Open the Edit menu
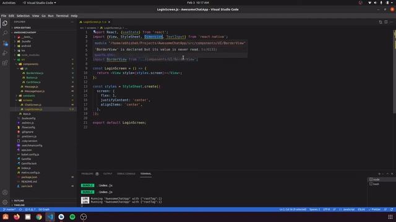 pyautogui.click(x=11, y=15)
